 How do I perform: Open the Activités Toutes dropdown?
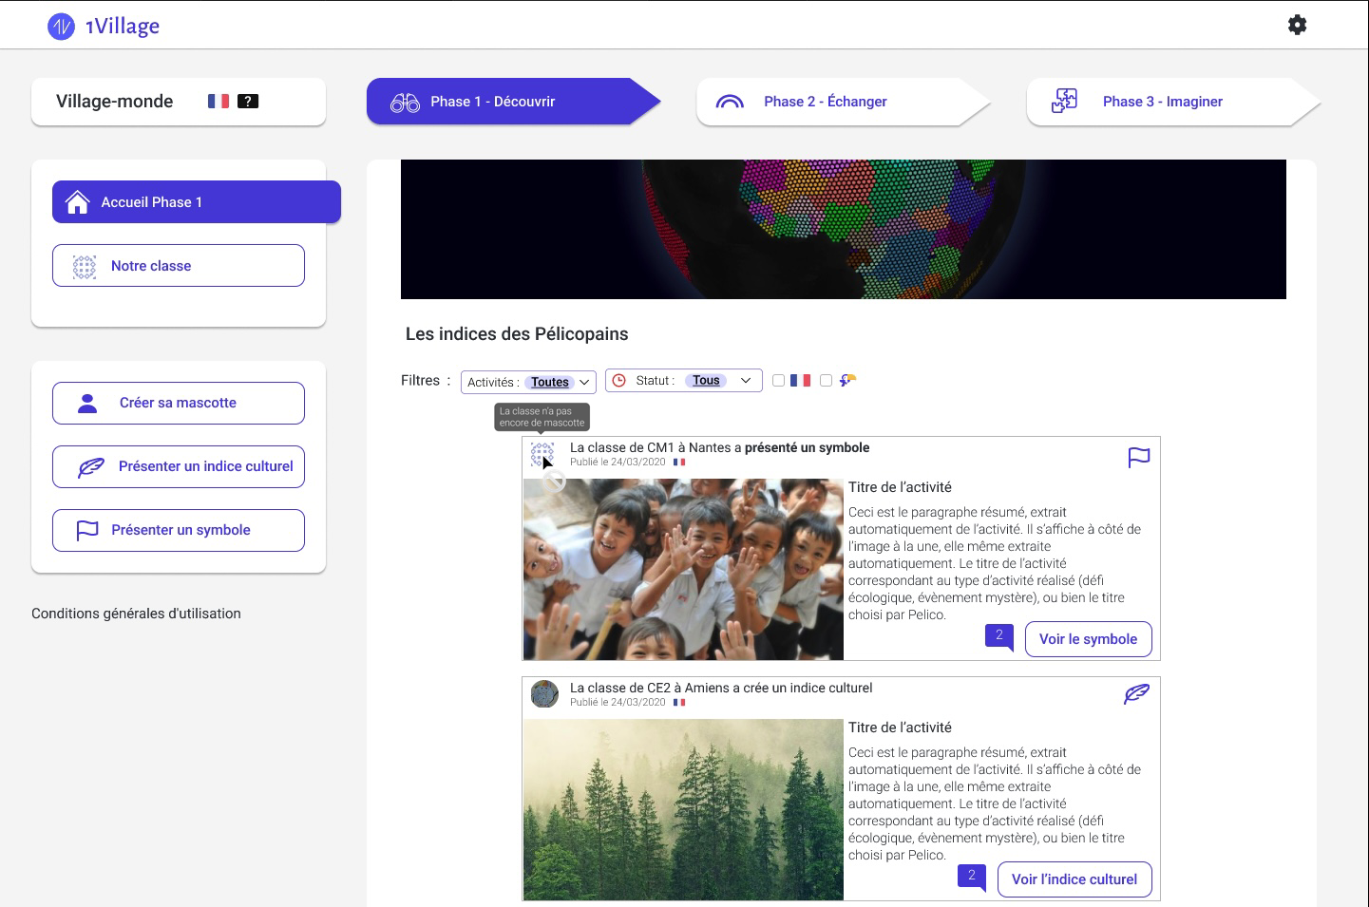tap(528, 382)
